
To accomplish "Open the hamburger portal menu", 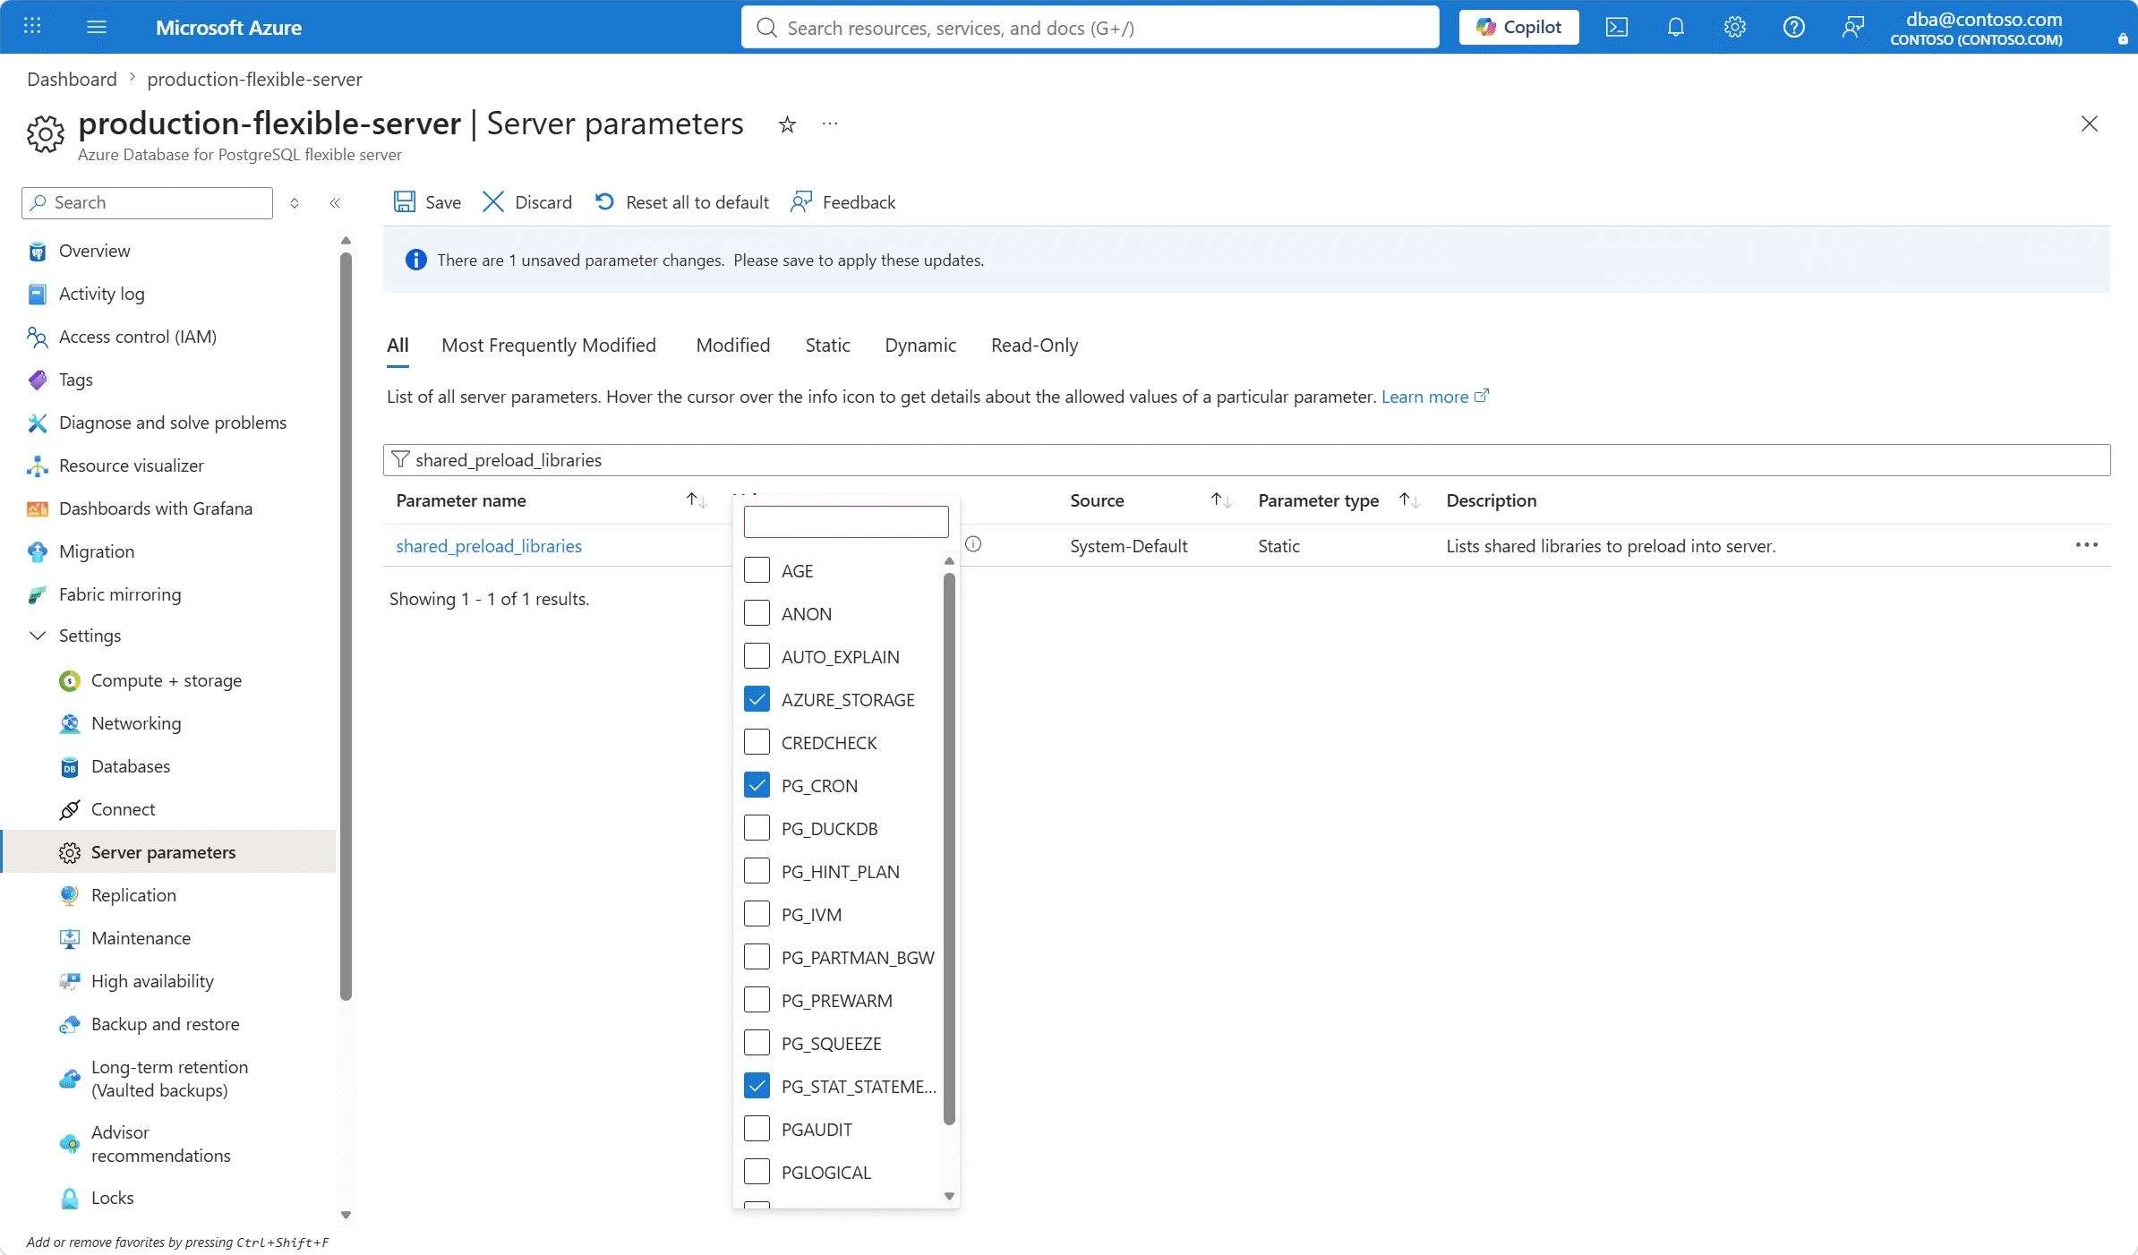I will [97, 27].
